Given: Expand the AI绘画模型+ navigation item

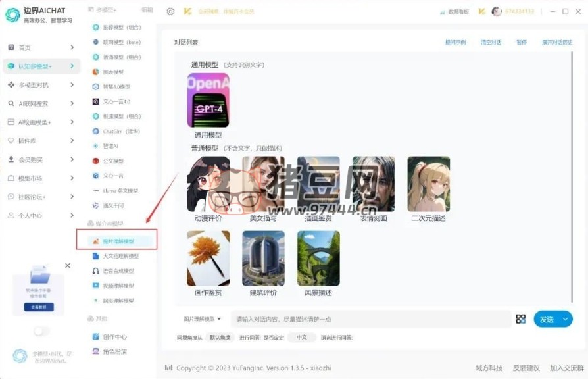Looking at the screenshot, I should (x=41, y=122).
